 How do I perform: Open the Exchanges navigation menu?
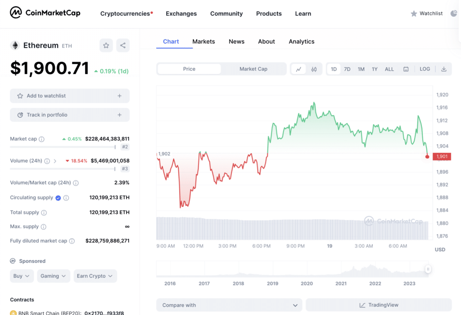[x=181, y=13]
